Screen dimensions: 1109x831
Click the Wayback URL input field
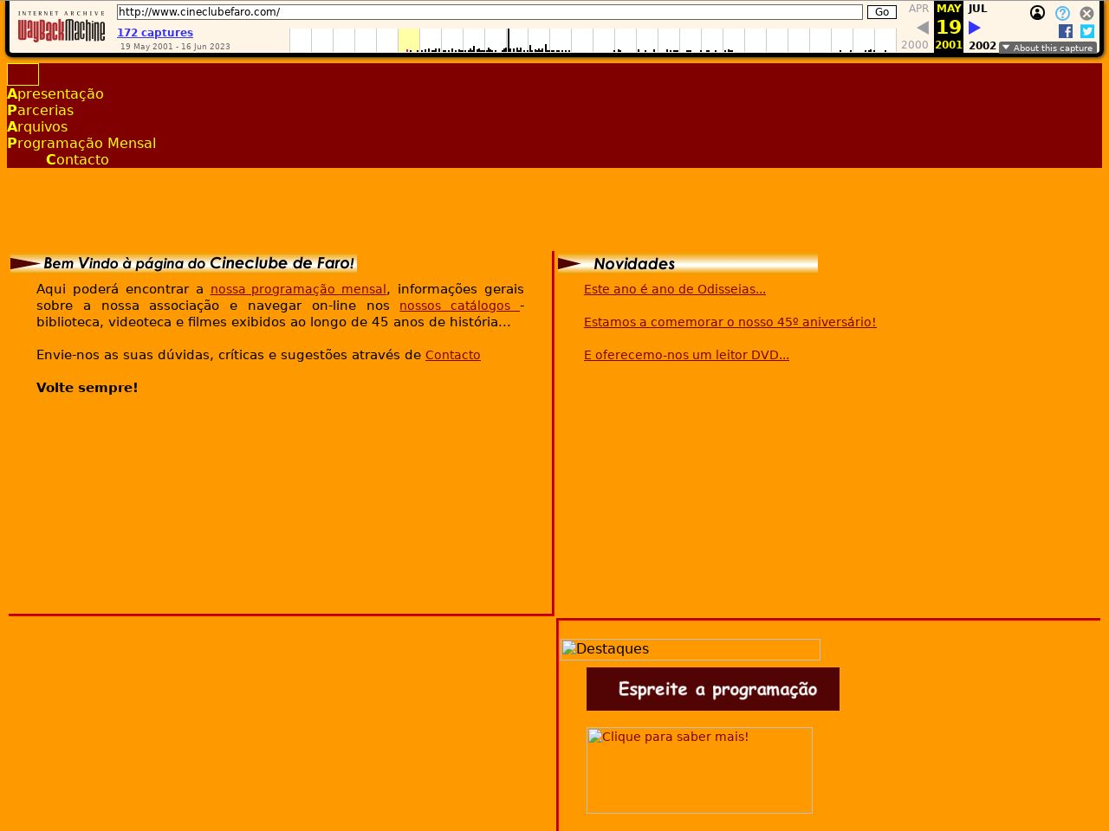pyautogui.click(x=490, y=12)
